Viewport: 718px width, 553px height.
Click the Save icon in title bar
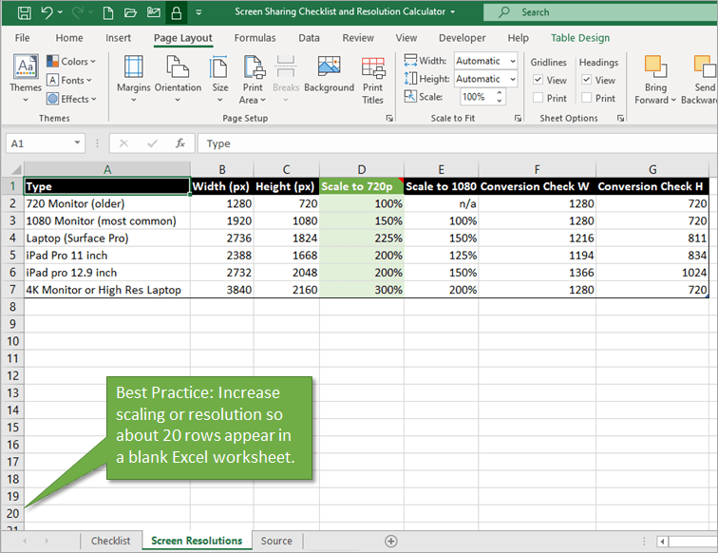pyautogui.click(x=23, y=12)
